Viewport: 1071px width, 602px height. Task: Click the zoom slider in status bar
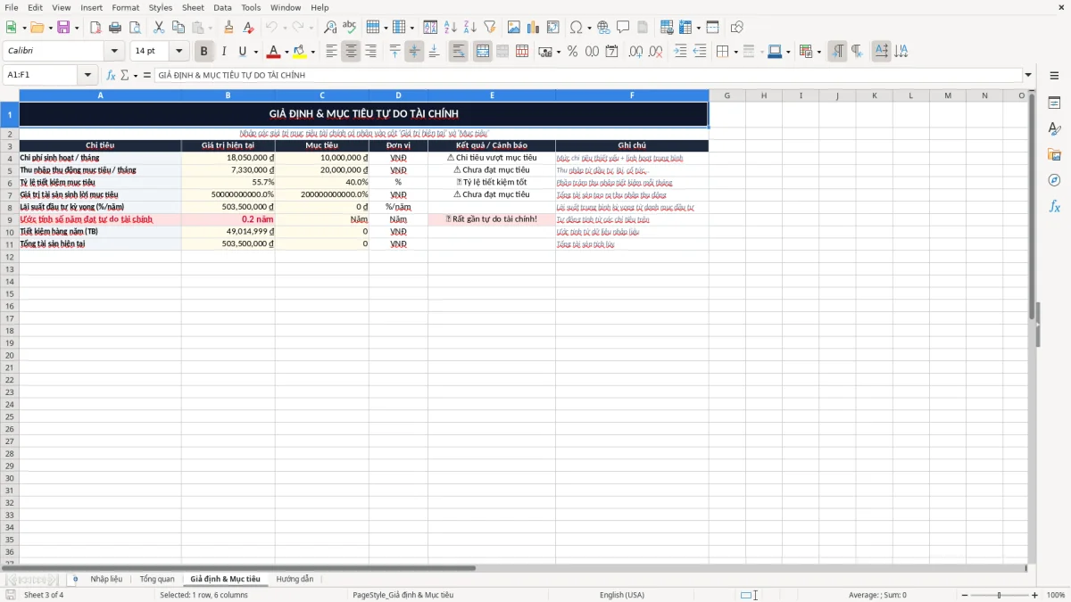point(998,595)
